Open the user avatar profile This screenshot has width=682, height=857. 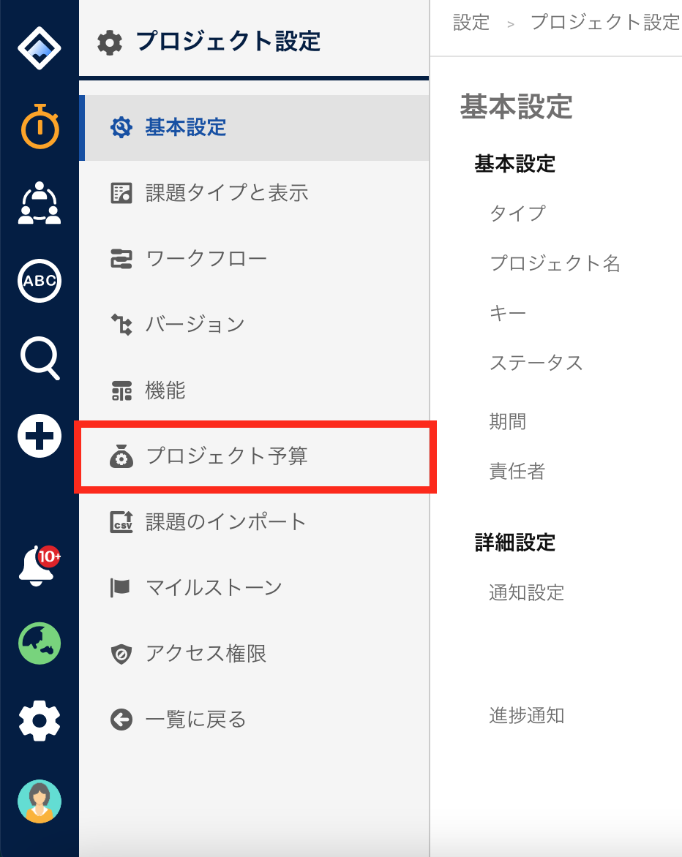40,801
